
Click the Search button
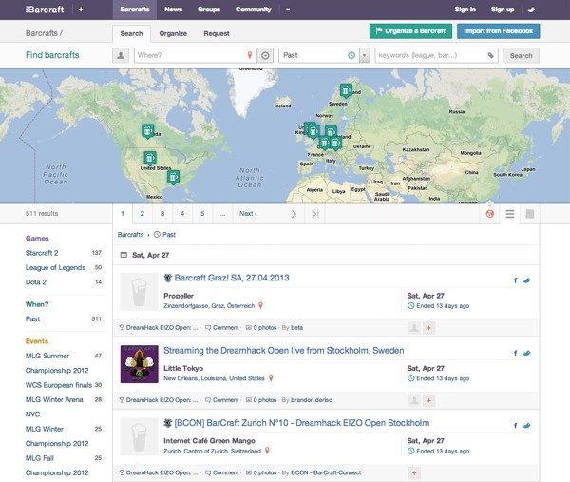pyautogui.click(x=521, y=56)
